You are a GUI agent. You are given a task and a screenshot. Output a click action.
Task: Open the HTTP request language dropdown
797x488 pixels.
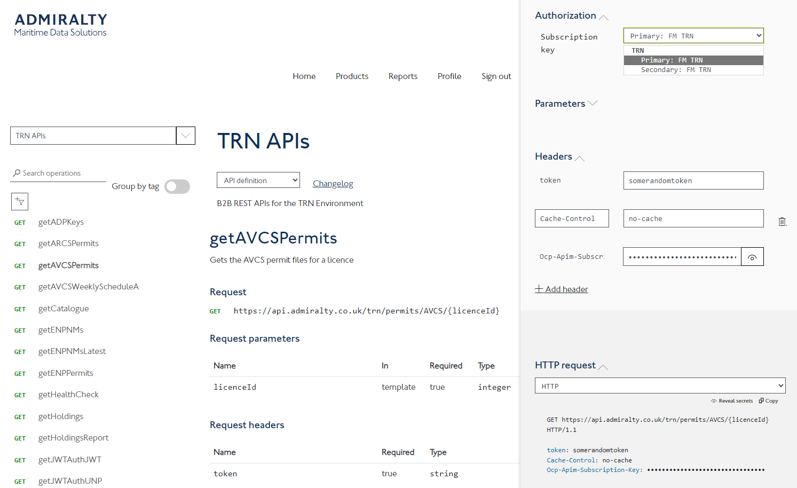pos(660,385)
